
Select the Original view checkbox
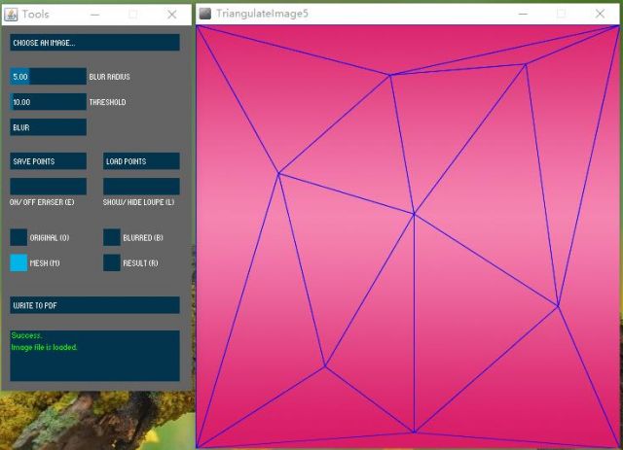[18, 237]
